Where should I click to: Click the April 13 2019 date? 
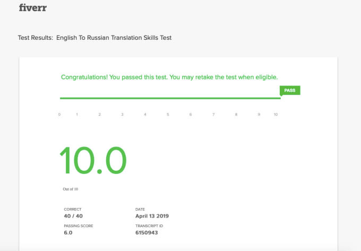click(152, 216)
